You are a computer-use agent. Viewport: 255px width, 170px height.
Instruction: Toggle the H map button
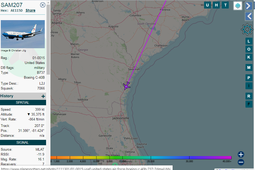(x=216, y=5)
